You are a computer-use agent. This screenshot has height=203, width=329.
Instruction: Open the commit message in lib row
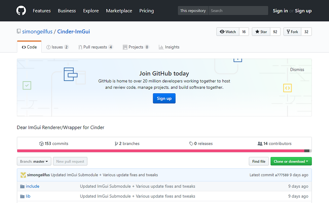pyautogui.click(x=137, y=196)
